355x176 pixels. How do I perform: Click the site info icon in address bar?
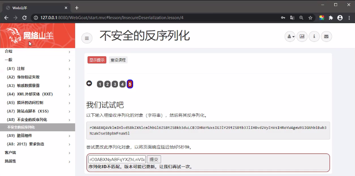coord(36,18)
